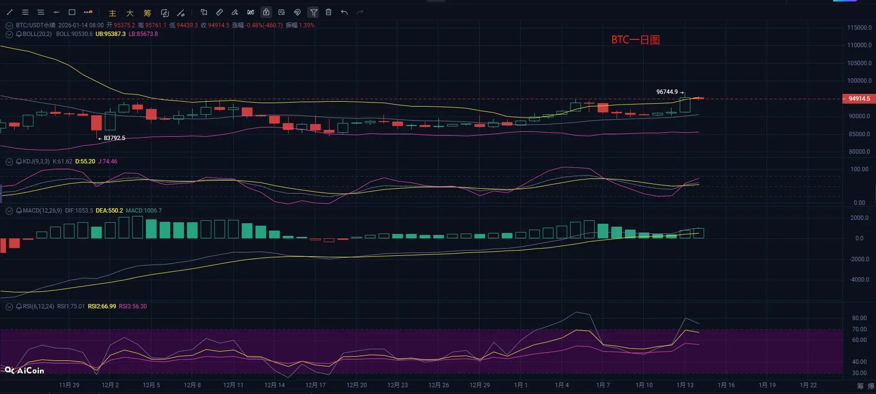Click the 83792.5 low price marker

[114, 138]
